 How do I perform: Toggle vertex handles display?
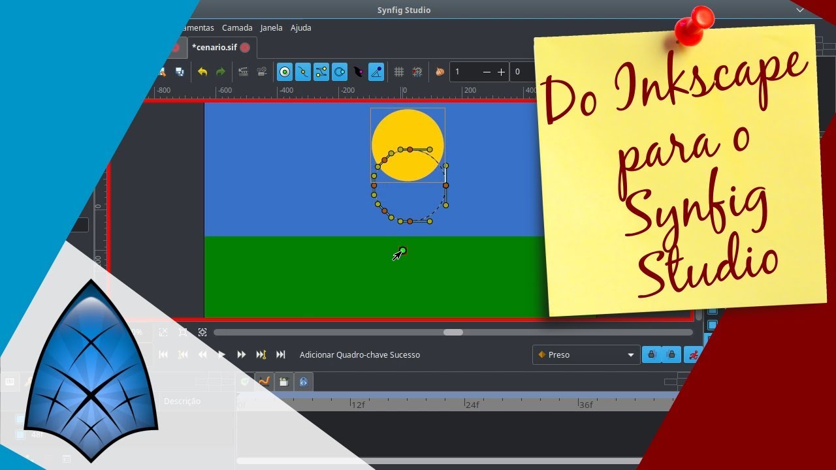(303, 72)
